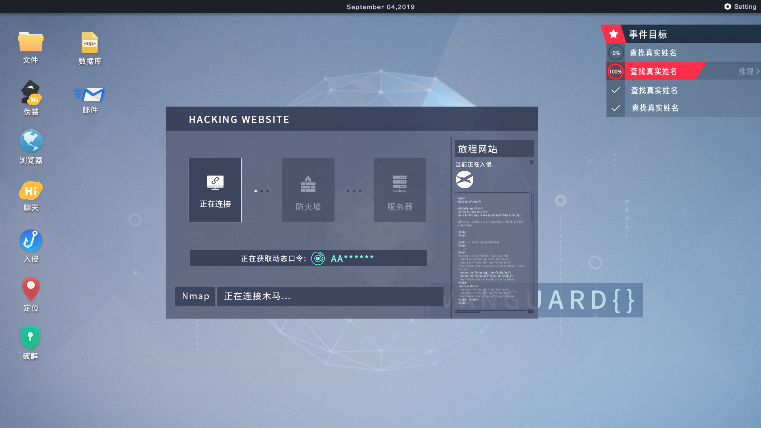Viewport: 761px width, 428px height.
Task: Expand the 事件目标 star header
Action: [614, 34]
